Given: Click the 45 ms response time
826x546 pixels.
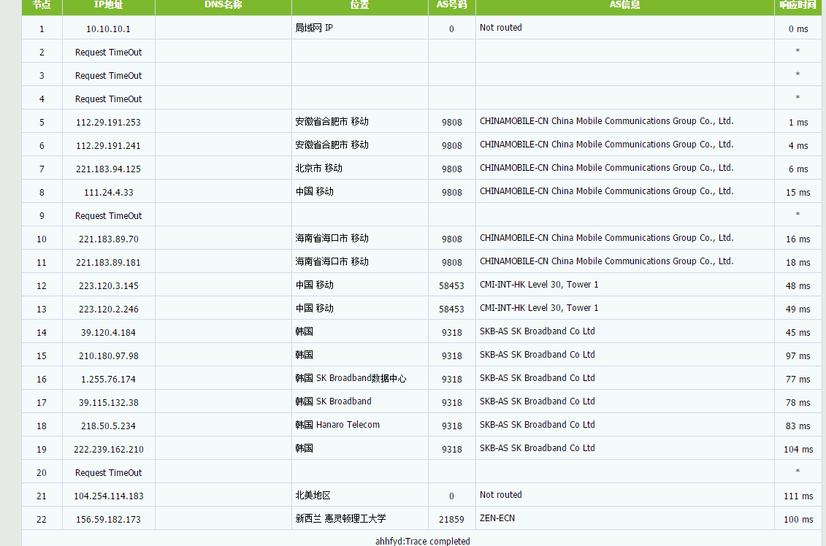Looking at the screenshot, I should coord(798,332).
